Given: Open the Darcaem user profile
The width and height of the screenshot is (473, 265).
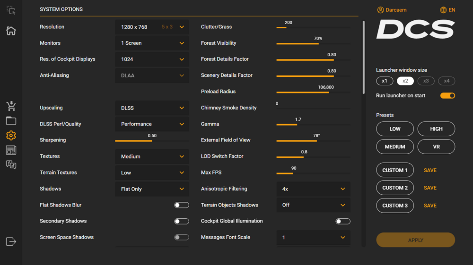Looking at the screenshot, I should (392, 10).
